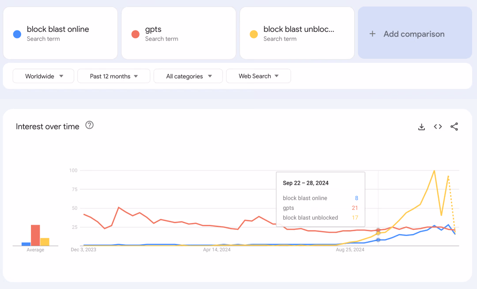Expand the All categories dropdown
Image resolution: width=477 pixels, height=289 pixels.
(x=188, y=76)
